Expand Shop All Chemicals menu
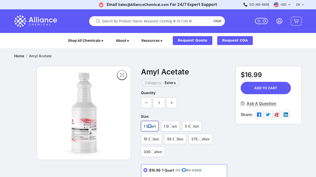This screenshot has width=316, height=177. [x=86, y=41]
